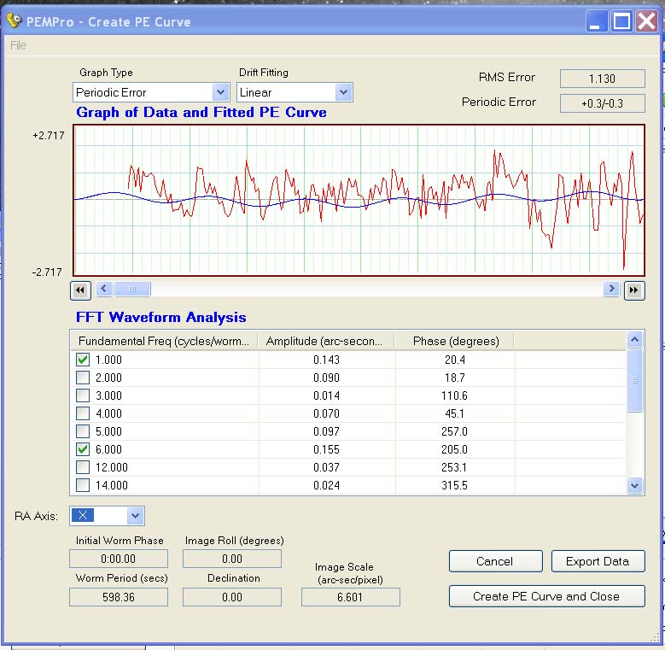Click the Periodic Error value +0.3/-0.3
665x650 pixels.
[x=602, y=103]
